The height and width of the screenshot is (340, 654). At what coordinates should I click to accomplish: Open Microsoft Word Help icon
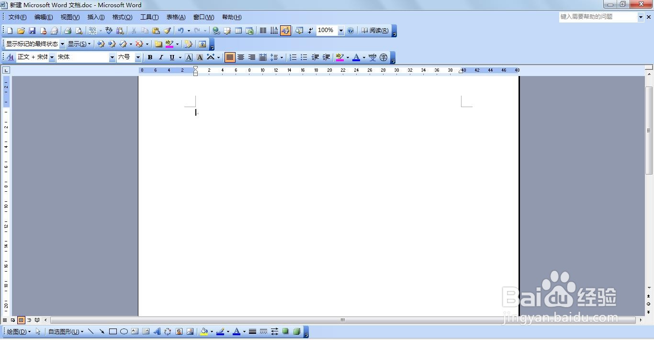[350, 31]
